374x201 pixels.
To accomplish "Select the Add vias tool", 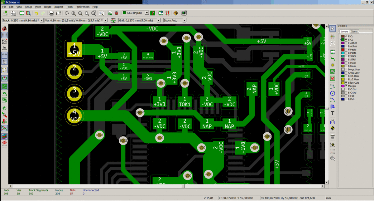I will point(333,64).
